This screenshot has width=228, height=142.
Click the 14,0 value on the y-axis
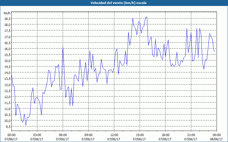pos(7,73)
